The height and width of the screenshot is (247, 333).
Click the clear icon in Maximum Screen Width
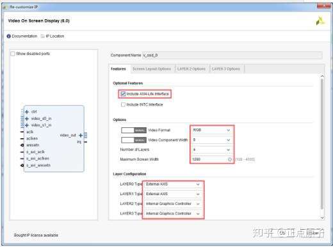coord(230,159)
